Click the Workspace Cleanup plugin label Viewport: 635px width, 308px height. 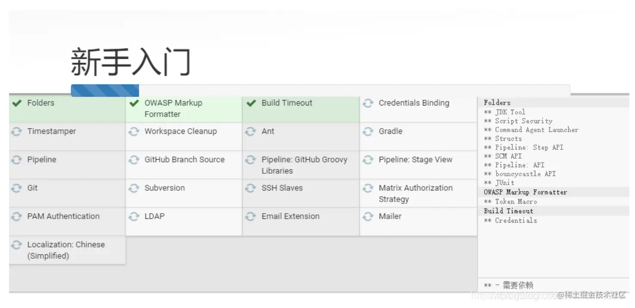click(x=181, y=131)
